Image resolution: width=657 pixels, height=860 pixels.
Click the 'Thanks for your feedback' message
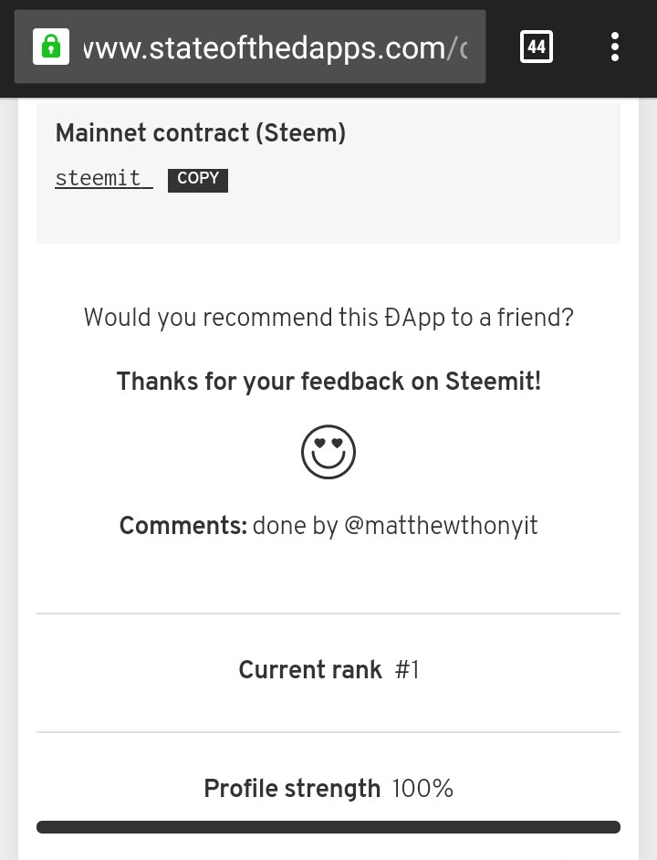click(x=328, y=382)
